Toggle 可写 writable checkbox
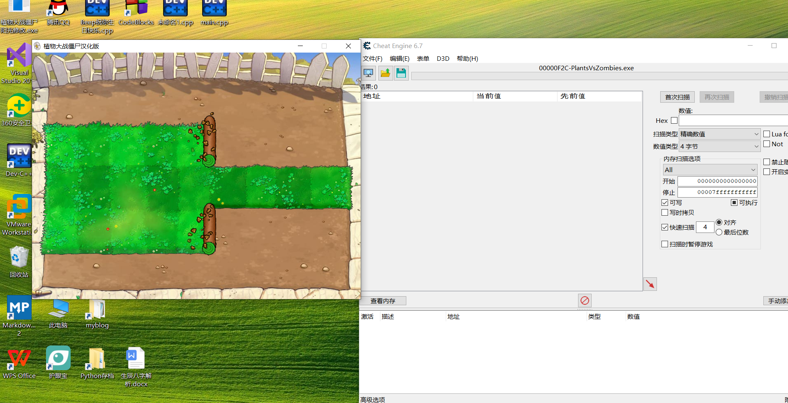Image resolution: width=788 pixels, height=403 pixels. (665, 203)
